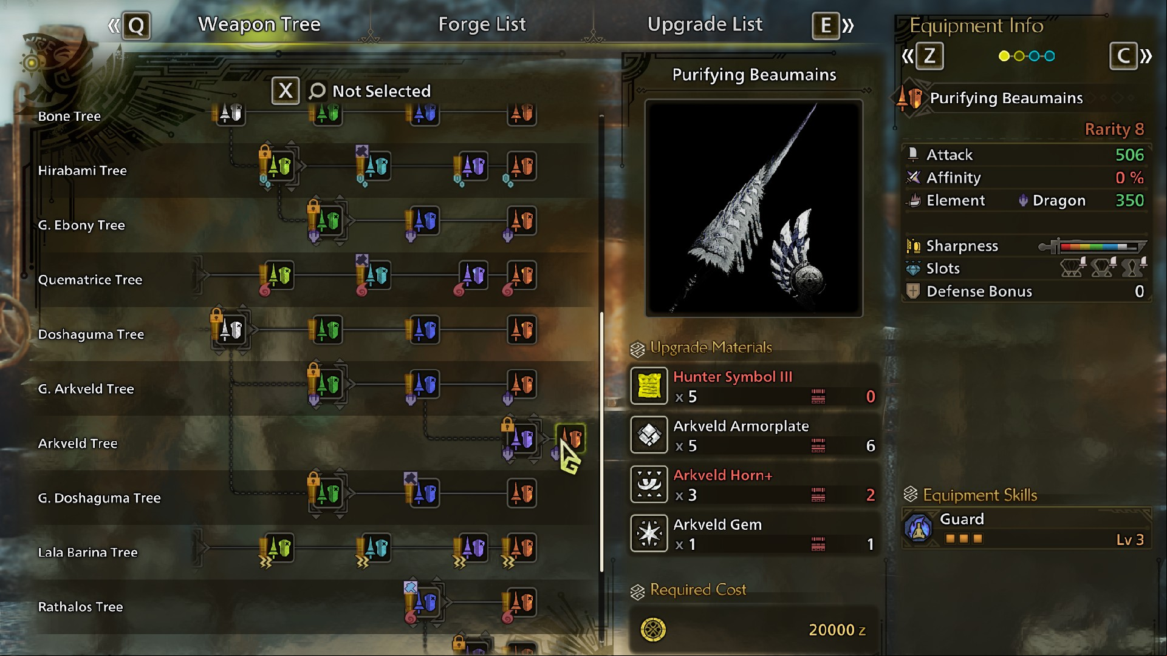Select the white lance node in Bone Tree
Viewport: 1167px width, 656px height.
231,113
